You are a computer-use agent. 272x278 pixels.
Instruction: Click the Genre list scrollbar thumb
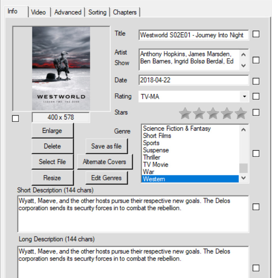244,168
